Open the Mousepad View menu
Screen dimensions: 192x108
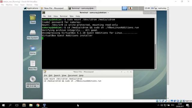(64, 75)
